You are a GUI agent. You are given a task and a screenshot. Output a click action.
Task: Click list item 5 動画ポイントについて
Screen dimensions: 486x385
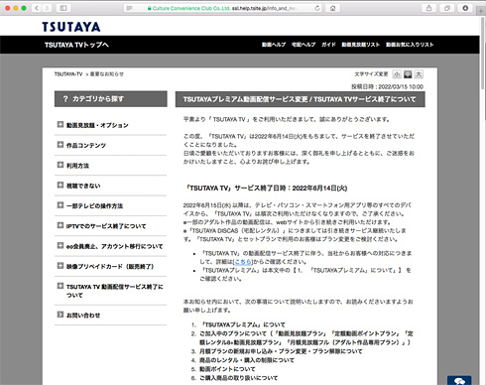pyautogui.click(x=227, y=369)
